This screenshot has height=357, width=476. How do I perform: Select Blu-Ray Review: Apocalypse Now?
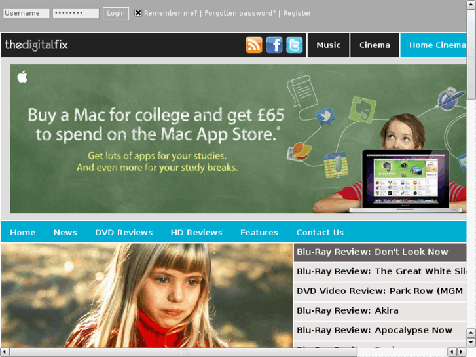(380, 331)
